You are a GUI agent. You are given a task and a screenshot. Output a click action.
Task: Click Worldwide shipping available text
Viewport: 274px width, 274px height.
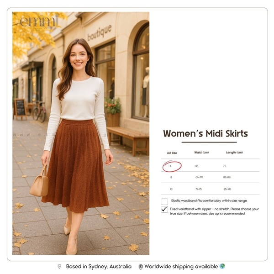181,267
